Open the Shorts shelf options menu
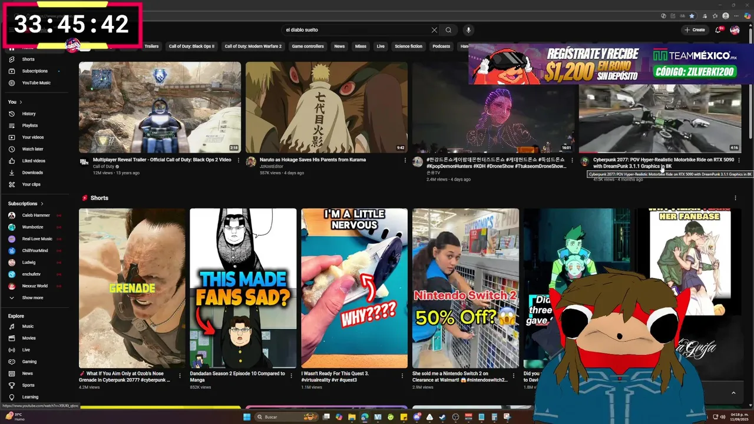 (735, 198)
